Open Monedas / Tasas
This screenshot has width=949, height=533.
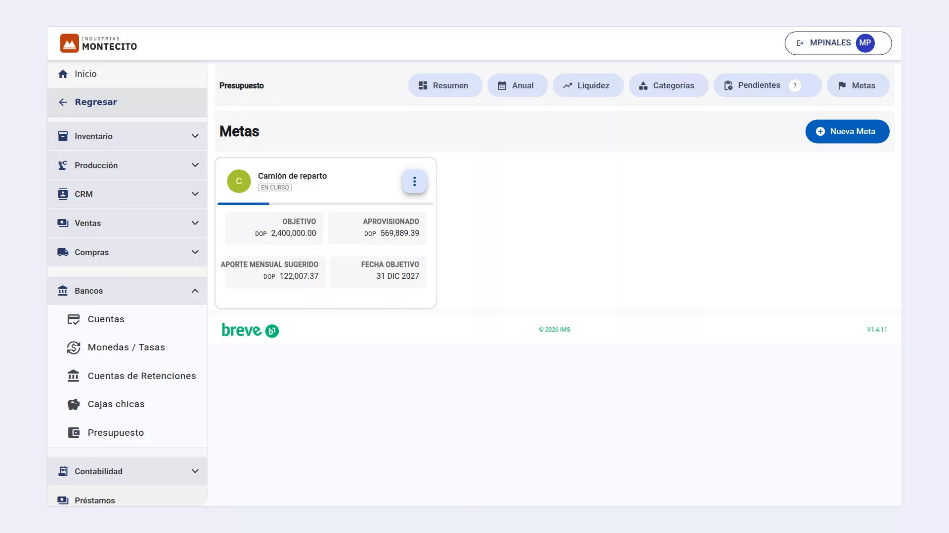pyautogui.click(x=127, y=347)
